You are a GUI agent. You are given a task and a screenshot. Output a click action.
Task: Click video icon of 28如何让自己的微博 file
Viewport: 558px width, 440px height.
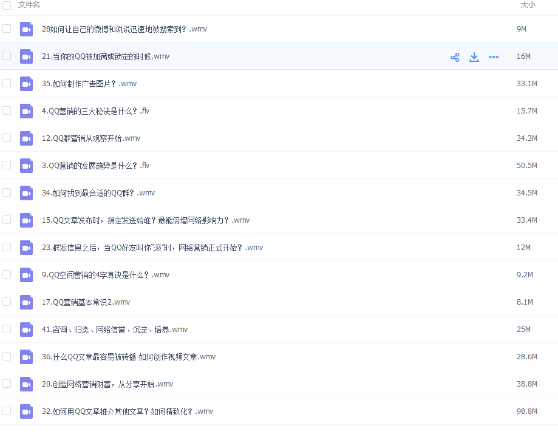26,29
